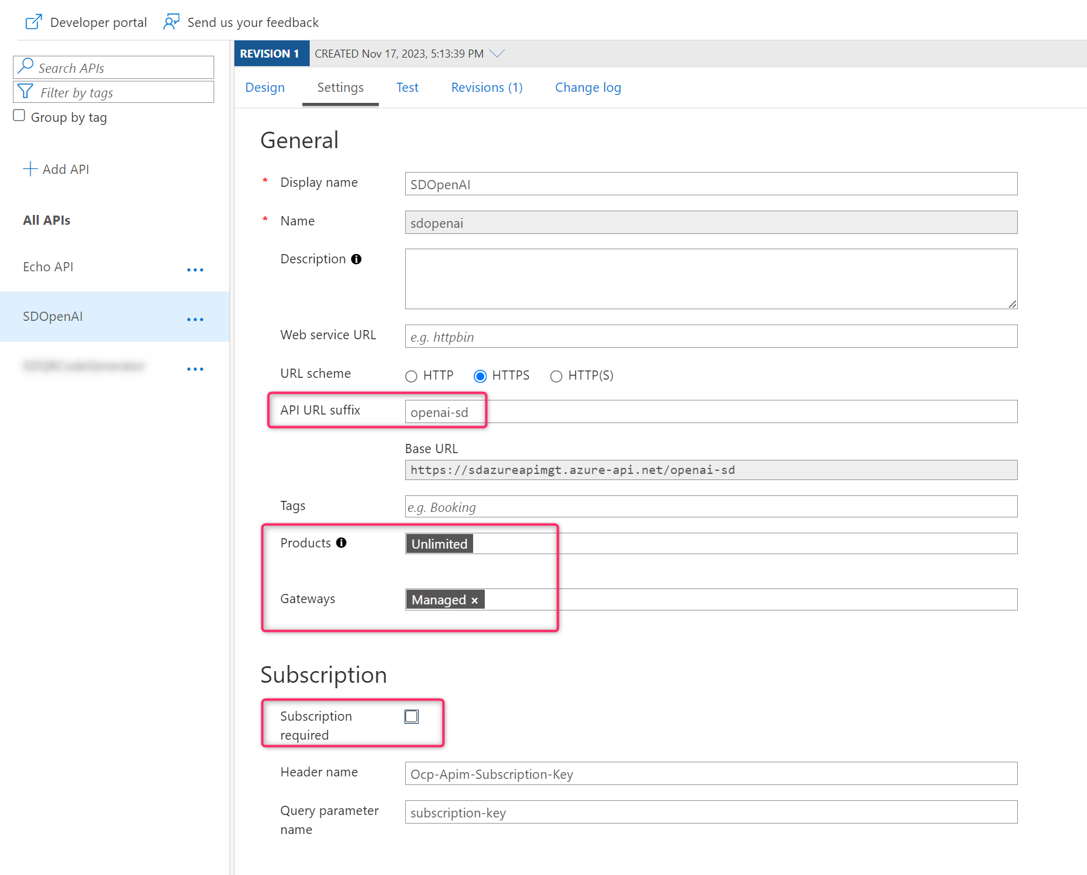
Task: Open the ellipsis menu for SDOpenAI
Action: coord(195,320)
